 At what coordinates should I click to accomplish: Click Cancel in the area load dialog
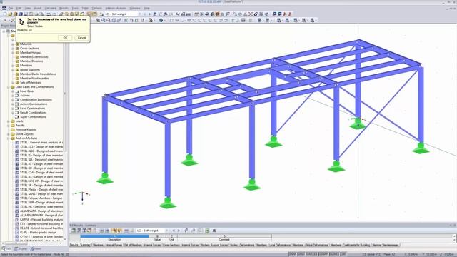(x=81, y=38)
